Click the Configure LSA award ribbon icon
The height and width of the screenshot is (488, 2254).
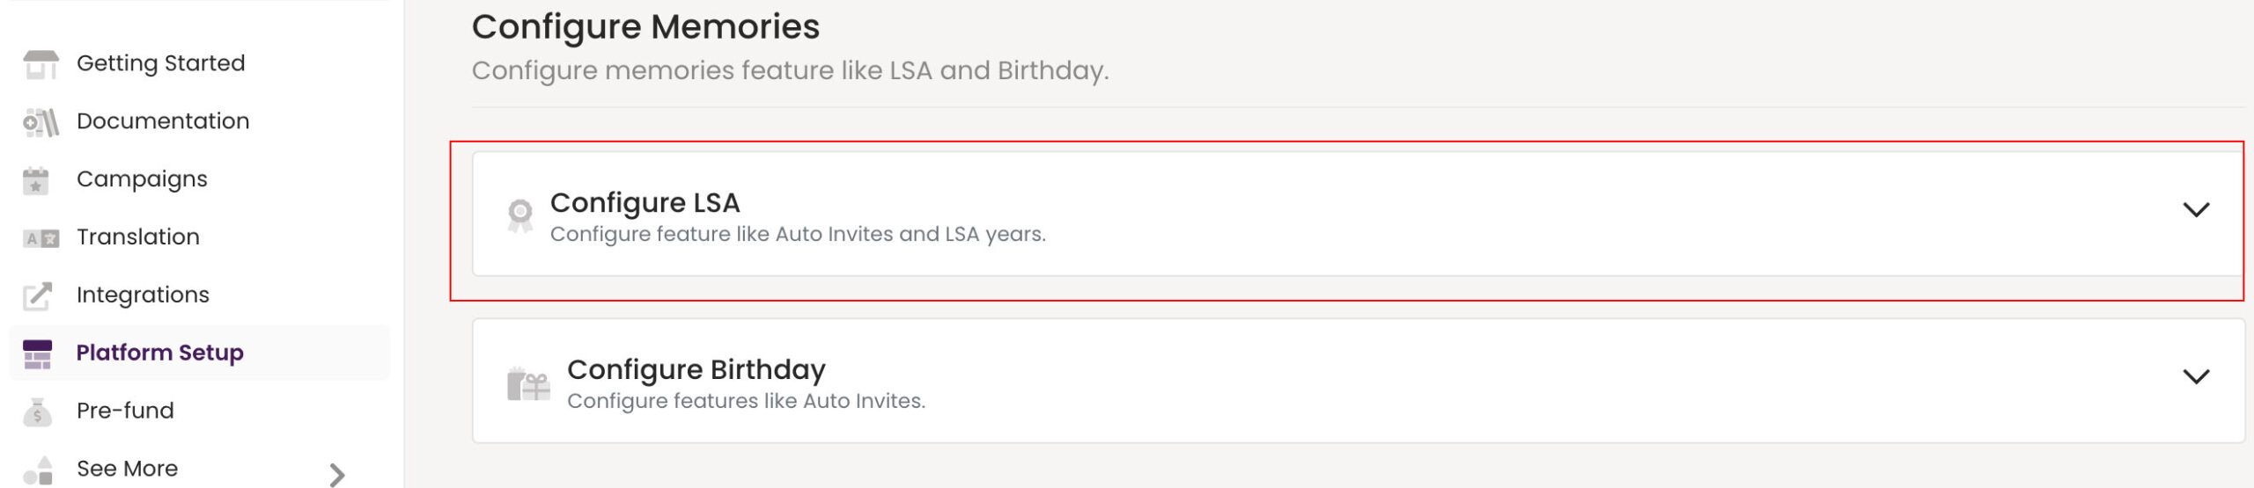click(520, 215)
